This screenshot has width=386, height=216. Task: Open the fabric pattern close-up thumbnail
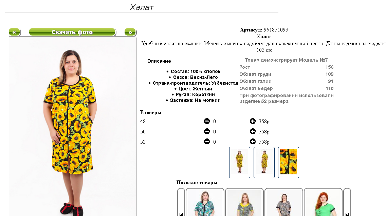point(289,163)
